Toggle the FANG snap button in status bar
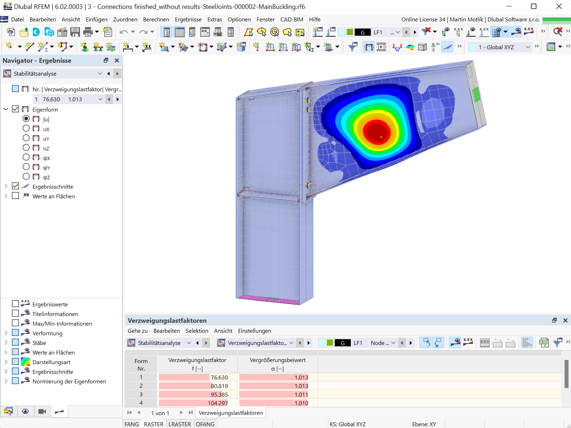This screenshot has width=571, height=428. coord(132,424)
